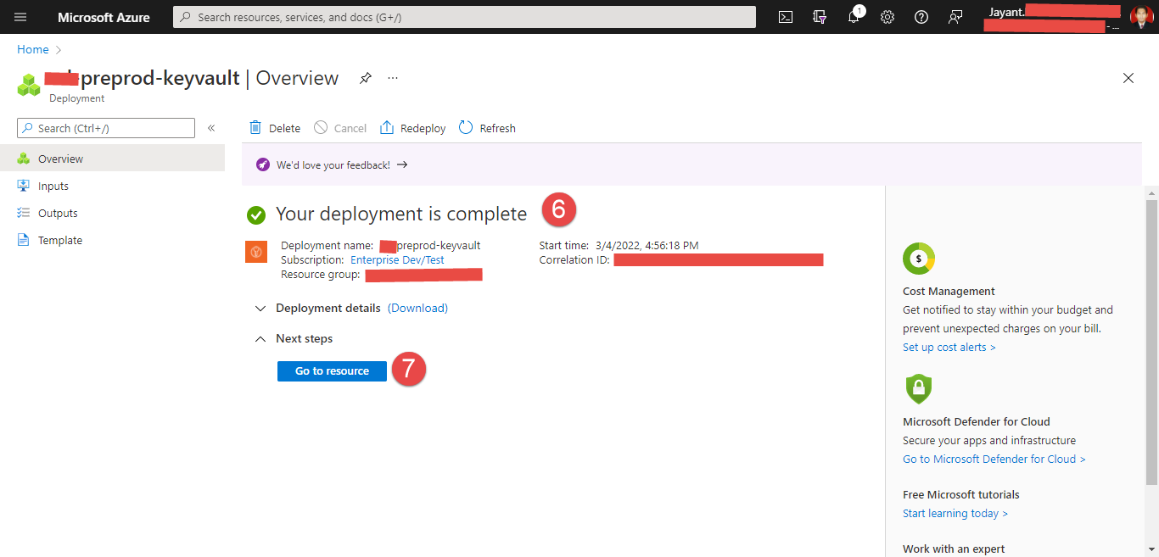Viewport: 1159px width, 557px height.
Task: Click the Home breadcrumb link
Action: [33, 49]
